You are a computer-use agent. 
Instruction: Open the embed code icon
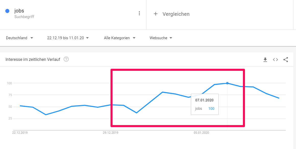[x=275, y=60]
